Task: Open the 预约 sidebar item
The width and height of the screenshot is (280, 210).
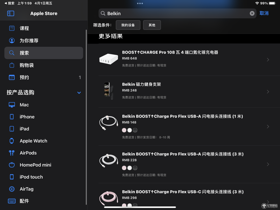Action: tap(43, 77)
